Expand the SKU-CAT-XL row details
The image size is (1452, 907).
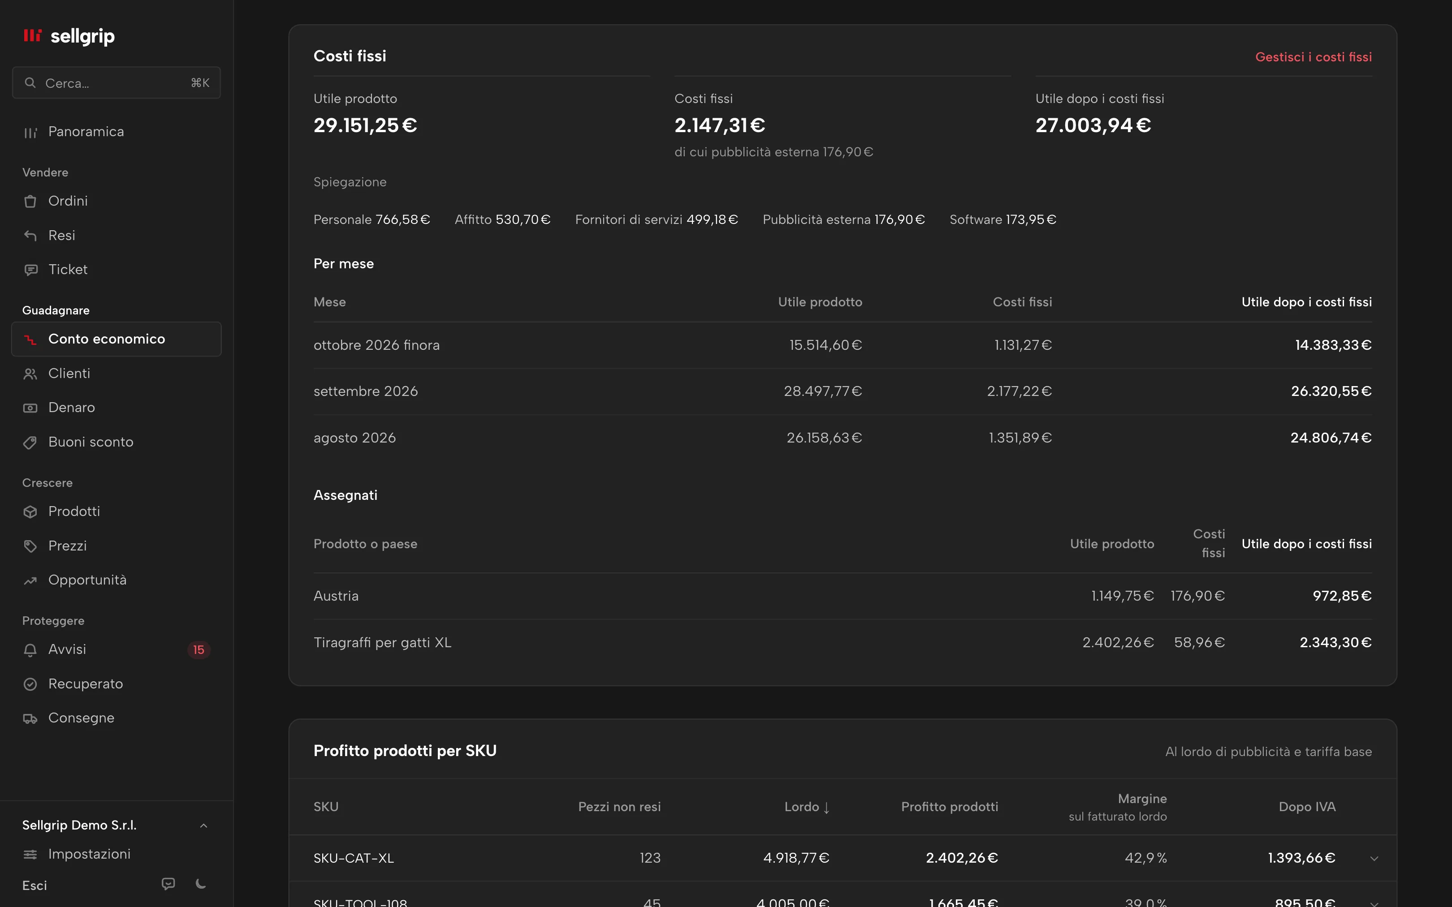(x=1374, y=859)
